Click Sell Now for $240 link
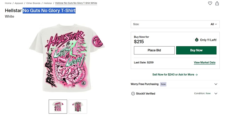The height and width of the screenshot is (118, 228). [163, 75]
